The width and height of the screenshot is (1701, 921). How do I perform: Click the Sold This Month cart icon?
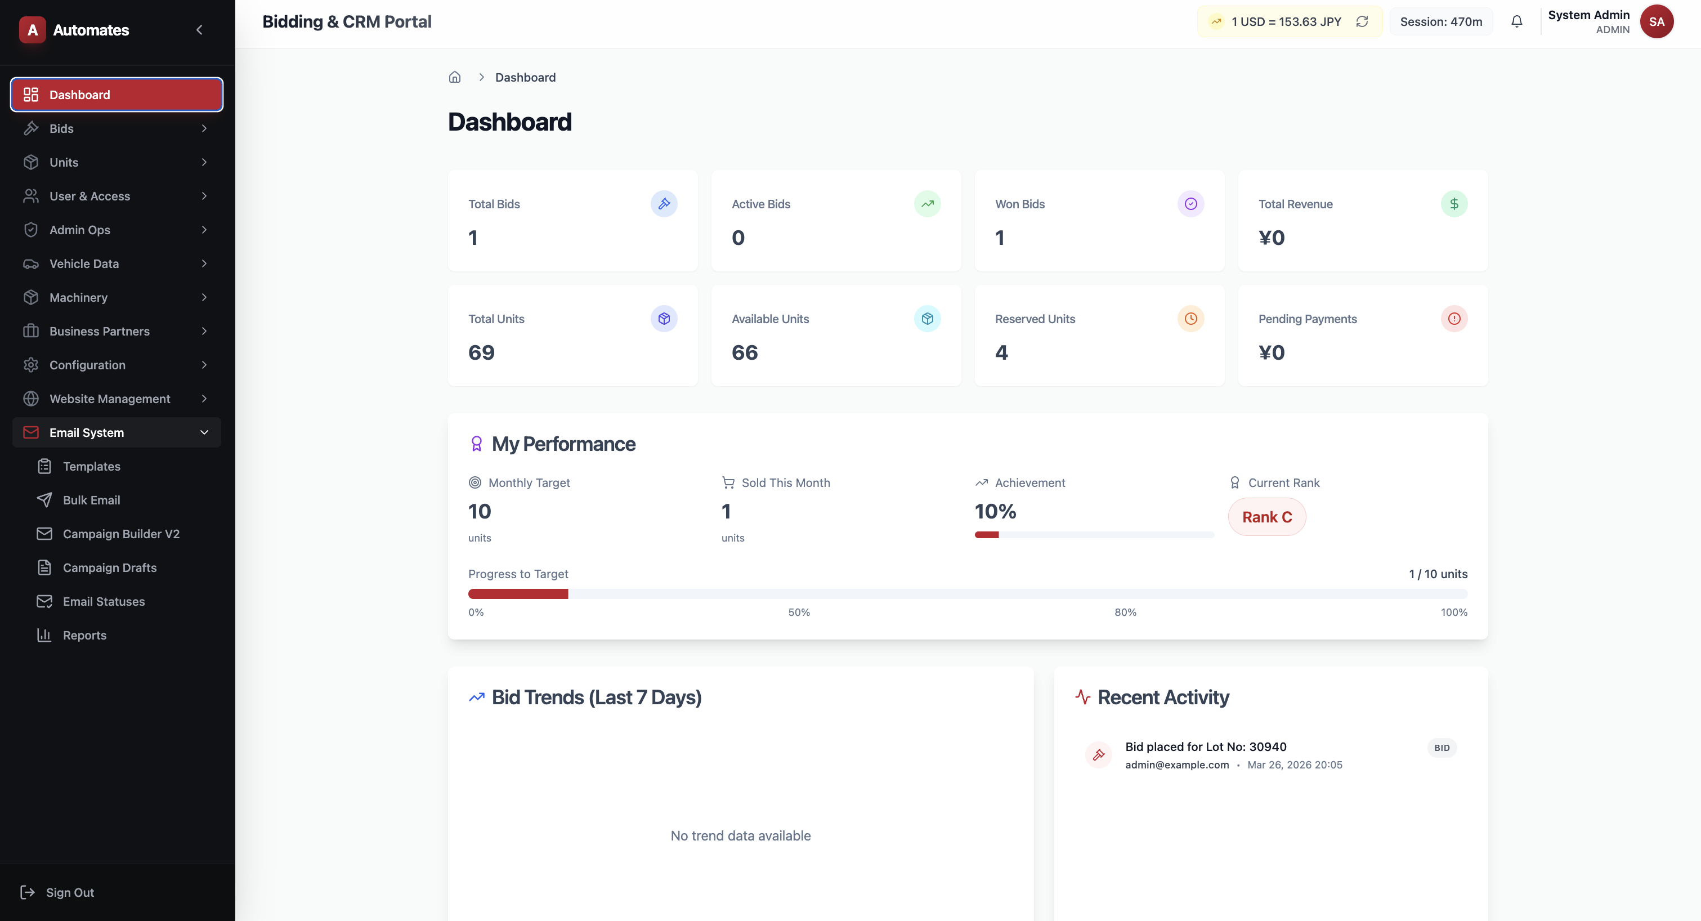point(728,482)
